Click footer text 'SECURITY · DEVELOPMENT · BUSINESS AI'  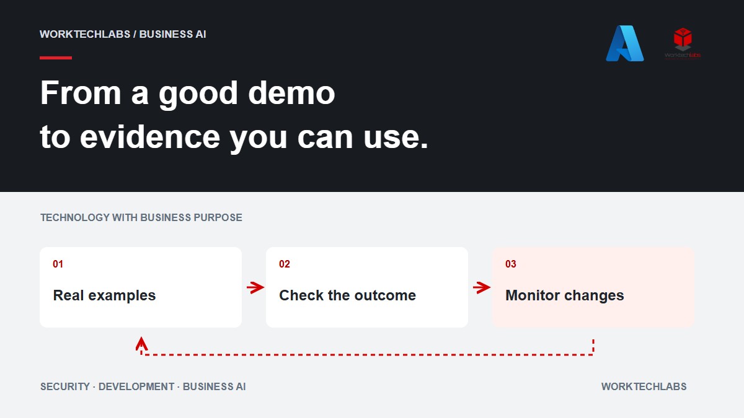click(x=143, y=386)
